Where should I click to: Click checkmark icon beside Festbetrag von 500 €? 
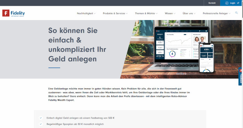pyautogui.click(x=41, y=118)
